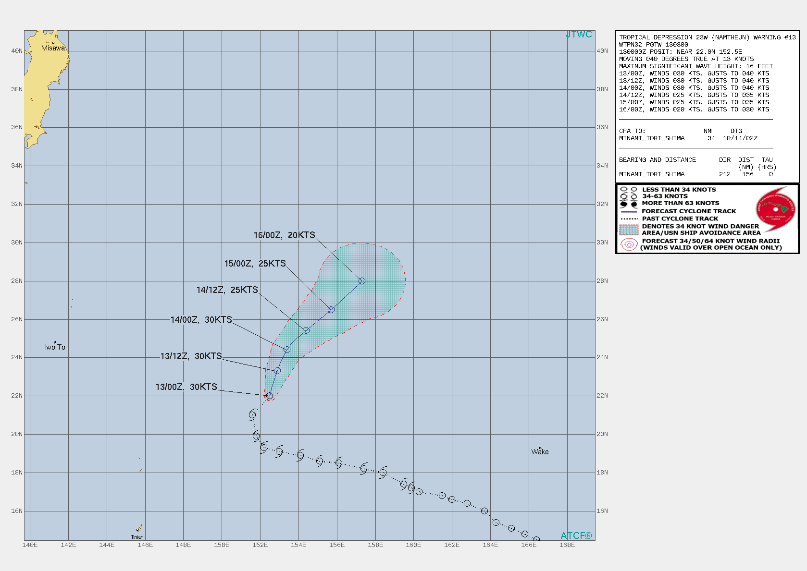
Task: Click the 14/12Z, 25KTS forecast annotation
Action: tap(226, 290)
